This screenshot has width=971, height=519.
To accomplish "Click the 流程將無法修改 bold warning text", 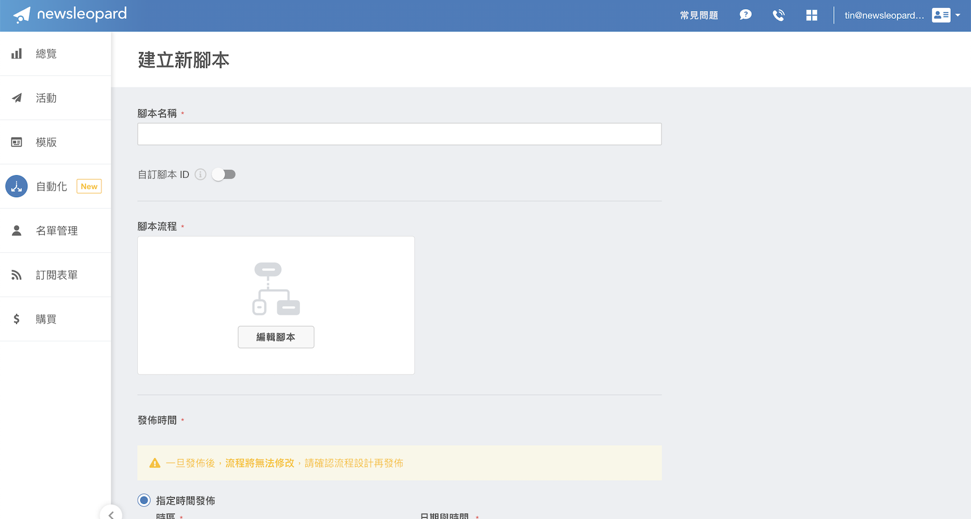I will [260, 463].
